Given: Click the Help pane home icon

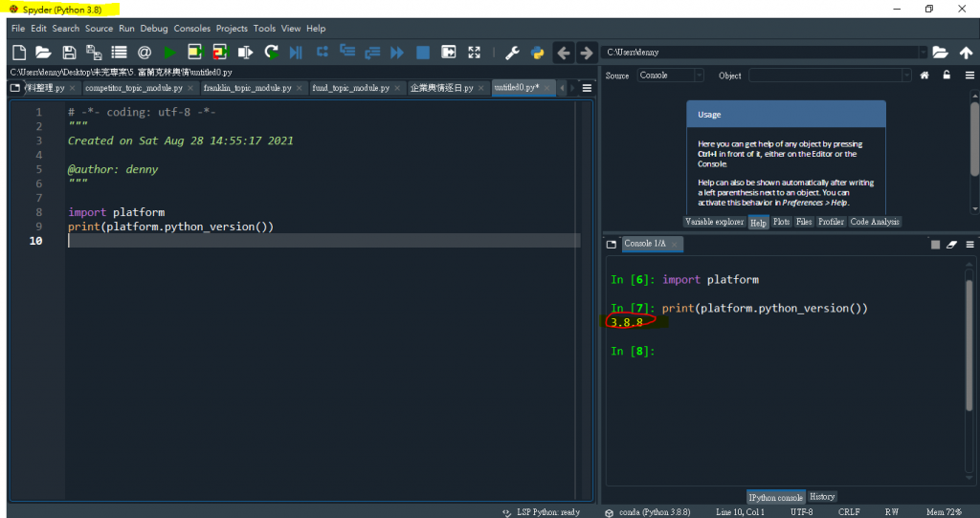Looking at the screenshot, I should [924, 76].
